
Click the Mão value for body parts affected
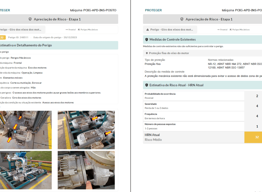[33, 88]
